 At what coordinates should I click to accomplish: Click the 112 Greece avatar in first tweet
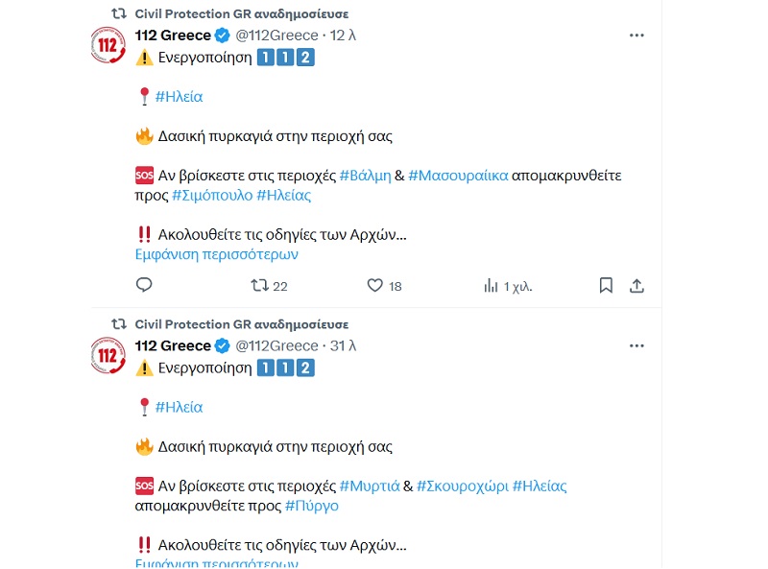coord(108,46)
